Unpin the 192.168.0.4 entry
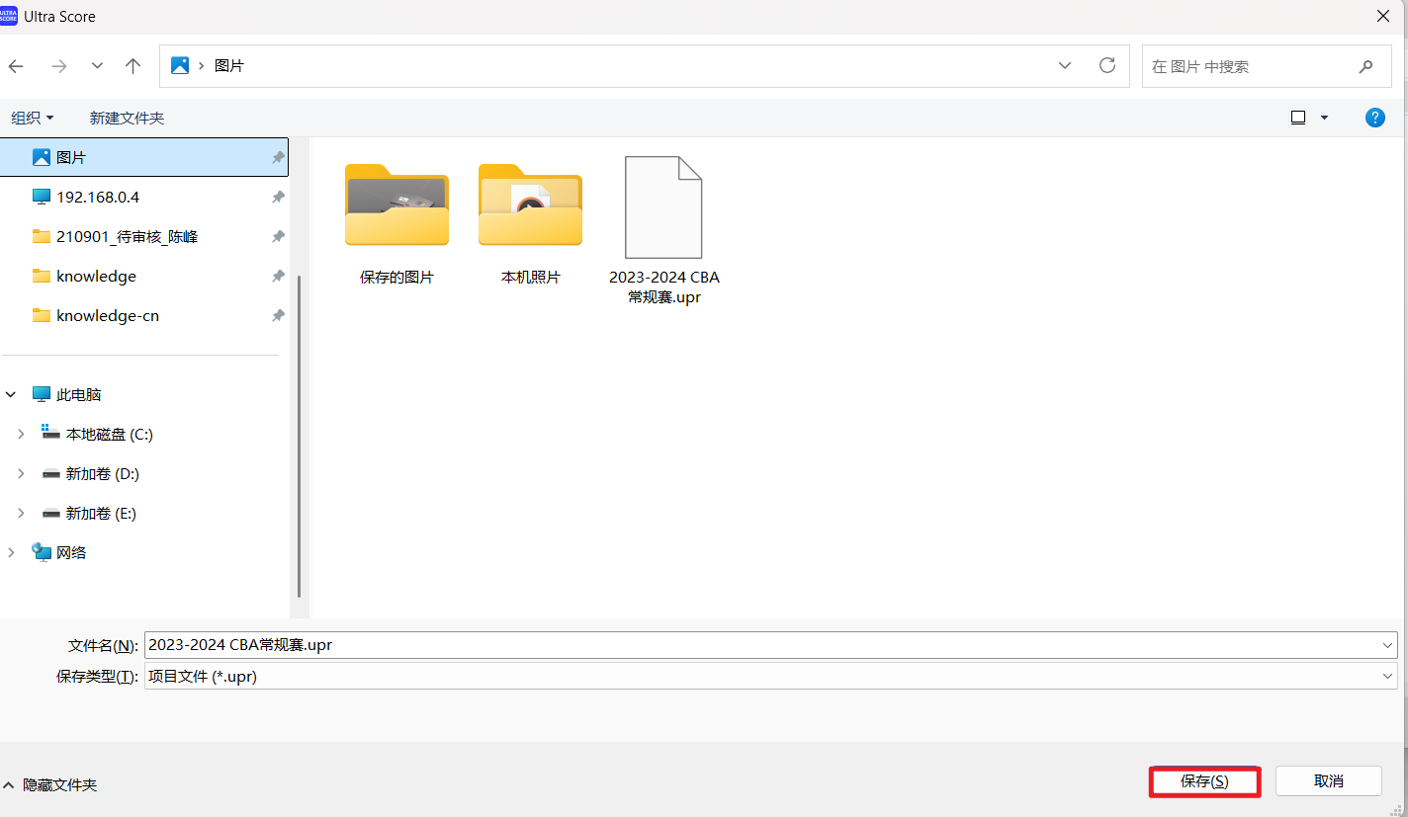The width and height of the screenshot is (1408, 817). click(278, 197)
